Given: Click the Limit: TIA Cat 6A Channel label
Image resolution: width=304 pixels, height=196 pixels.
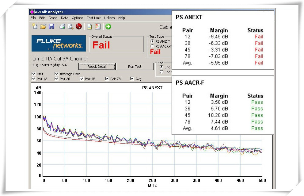Looking at the screenshot, I should click(x=60, y=59).
